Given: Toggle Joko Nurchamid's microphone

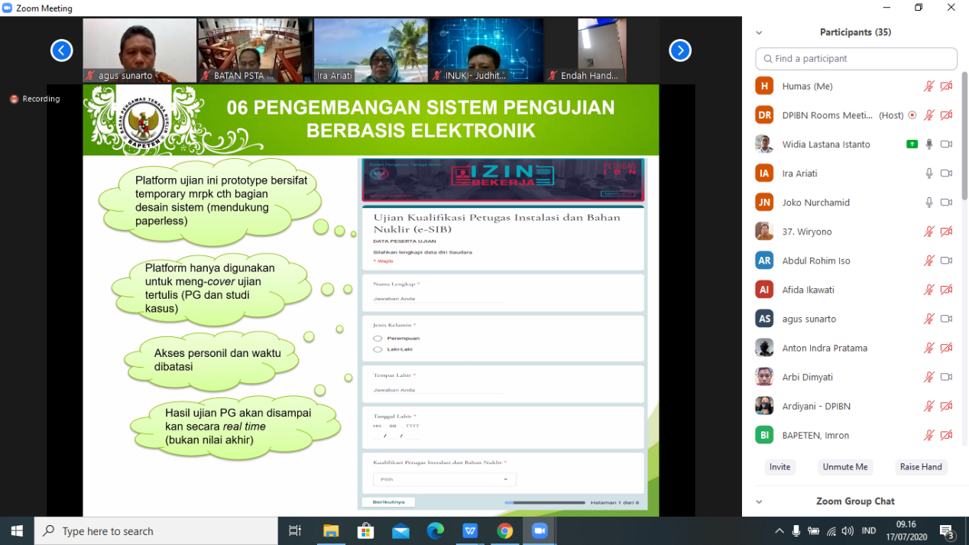Looking at the screenshot, I should click(929, 203).
